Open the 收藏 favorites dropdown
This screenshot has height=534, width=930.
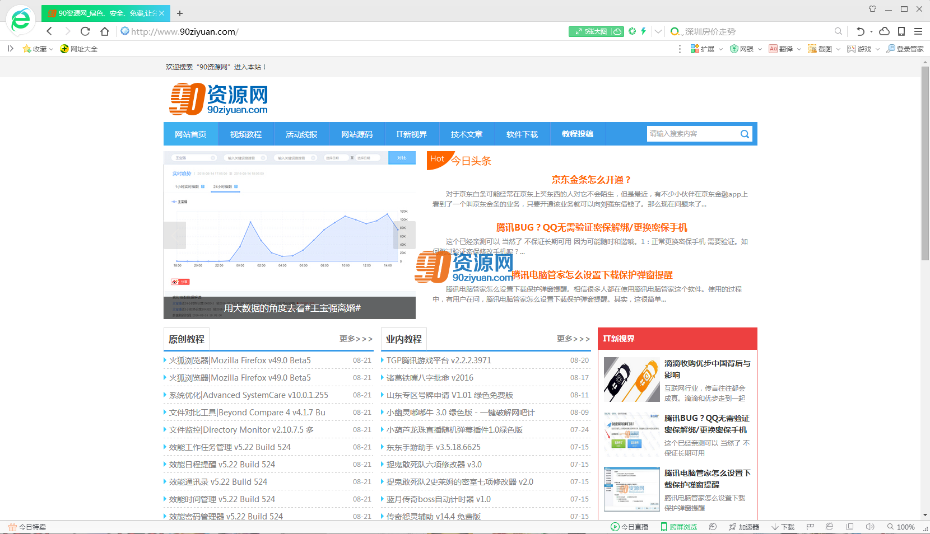[x=38, y=49]
